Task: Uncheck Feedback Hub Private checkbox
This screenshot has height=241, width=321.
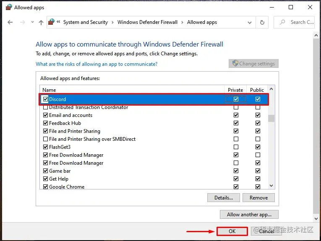Action: 236,123
